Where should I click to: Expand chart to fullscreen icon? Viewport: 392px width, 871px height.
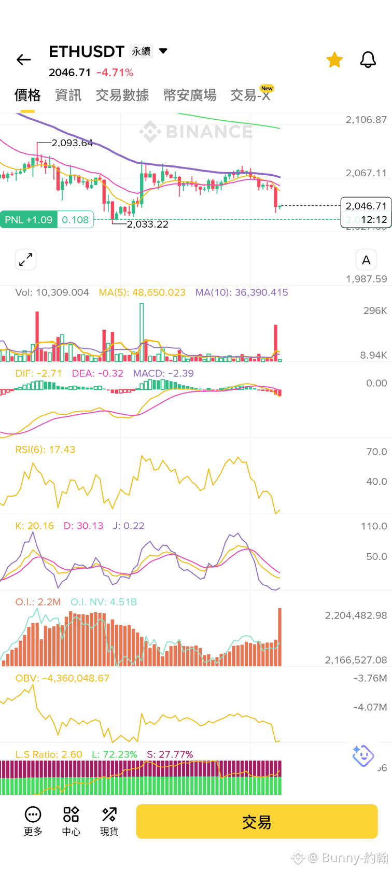pyautogui.click(x=26, y=259)
